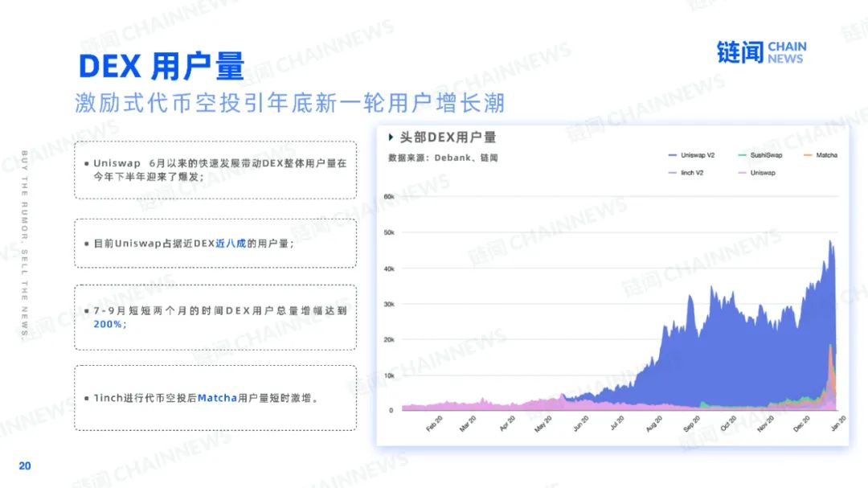Image resolution: width=868 pixels, height=488 pixels.
Task: Click the Jun 20 x-axis label
Action: (x=581, y=423)
